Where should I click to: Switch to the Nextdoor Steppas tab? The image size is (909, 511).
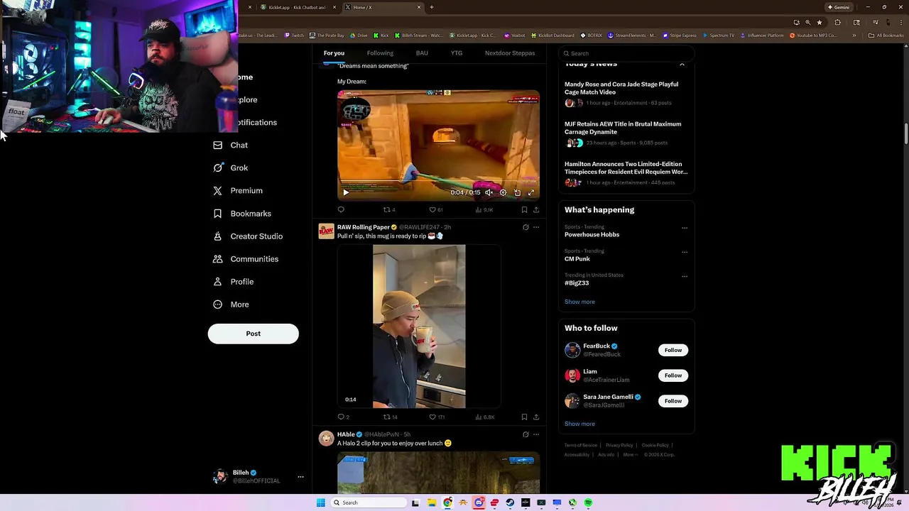tap(510, 53)
